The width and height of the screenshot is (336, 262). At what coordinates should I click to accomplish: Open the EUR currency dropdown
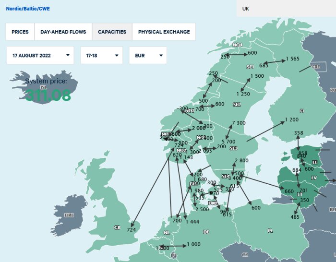[x=148, y=55]
